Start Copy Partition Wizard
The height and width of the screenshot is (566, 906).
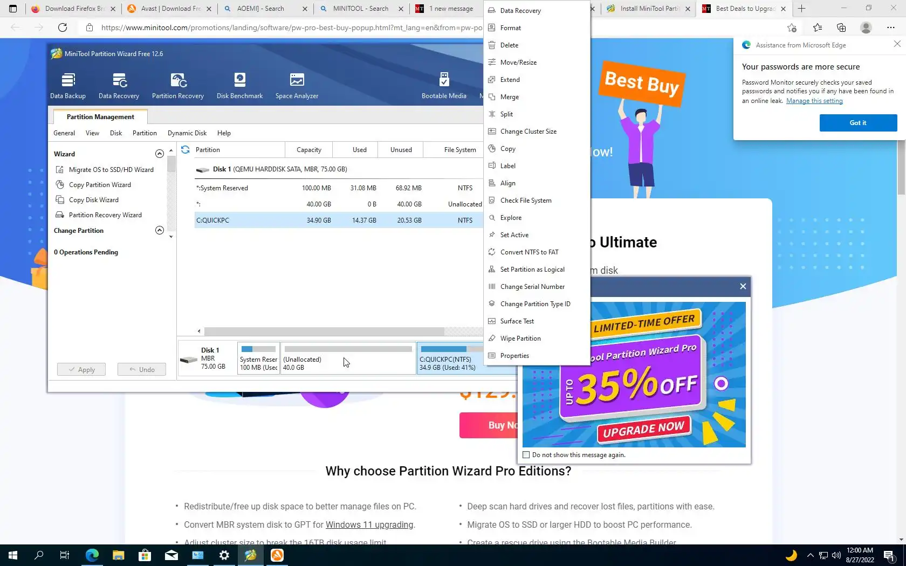click(x=93, y=184)
